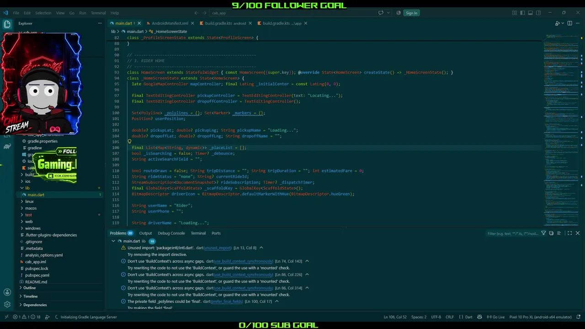Collapse main.dart group in Problems list

(x=113, y=241)
